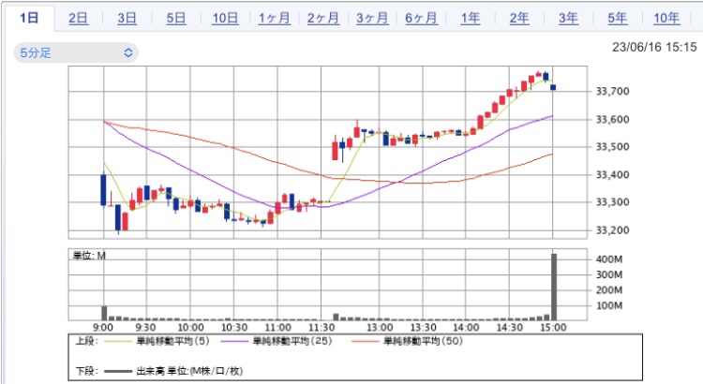This screenshot has height=384, width=703.
Task: Switch to the 2日 period tab
Action: coord(78,19)
